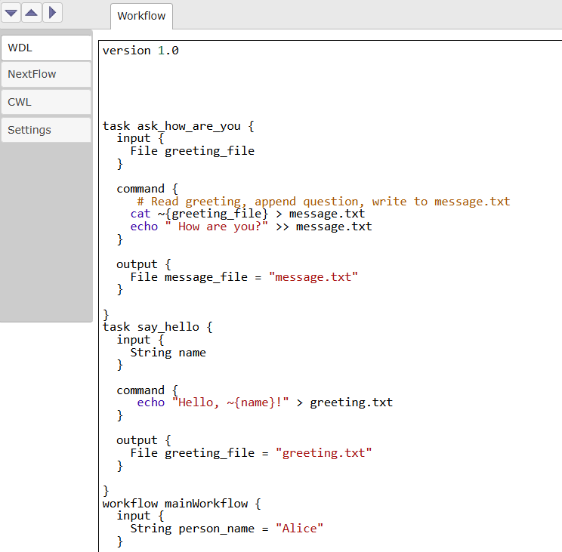Click the right-pointing play arrow icon
This screenshot has height=552, width=562.
[52, 13]
